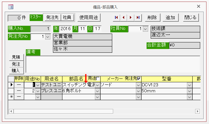
Task: Open the 発注先 master form
Action: (x=52, y=17)
